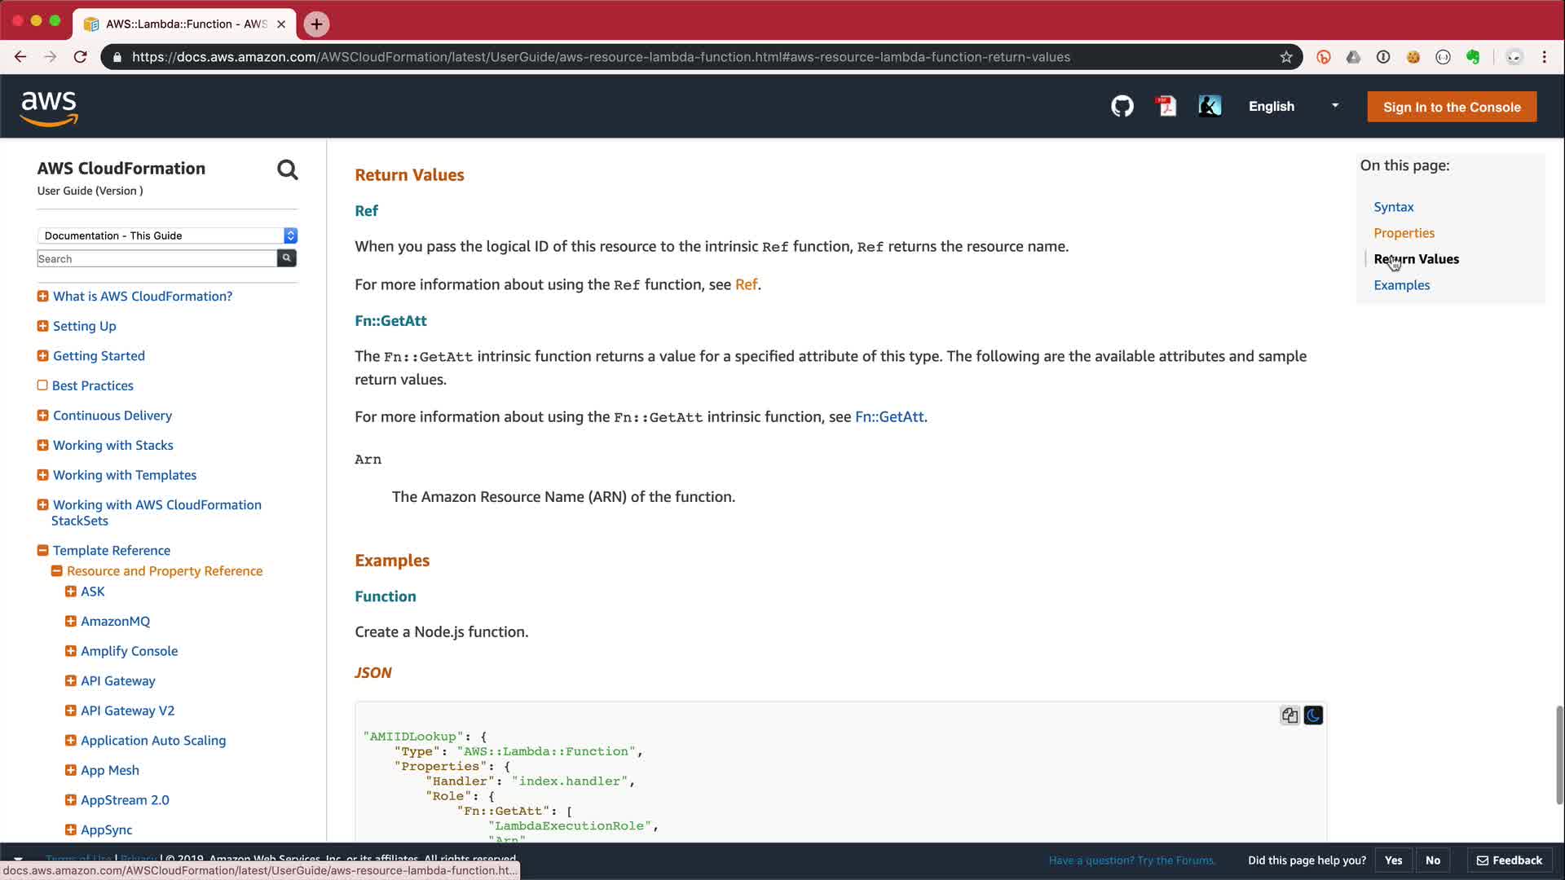Click the Kindle icon in header
This screenshot has height=880, width=1565.
[x=1210, y=107]
